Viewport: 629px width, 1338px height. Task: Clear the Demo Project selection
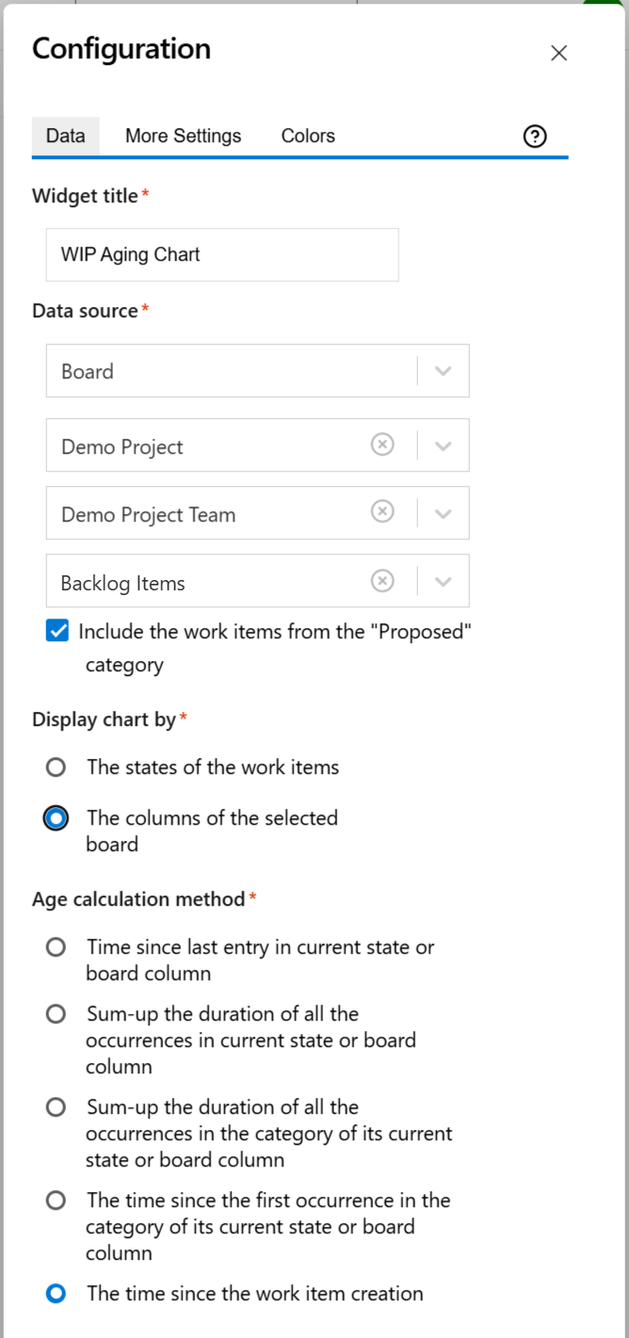(x=382, y=444)
